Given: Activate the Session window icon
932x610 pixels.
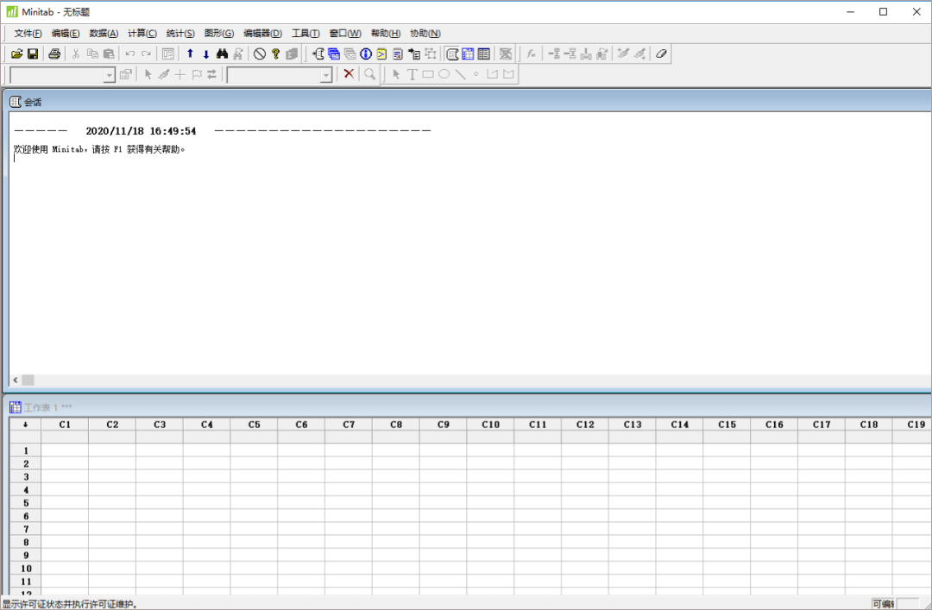Looking at the screenshot, I should 452,54.
